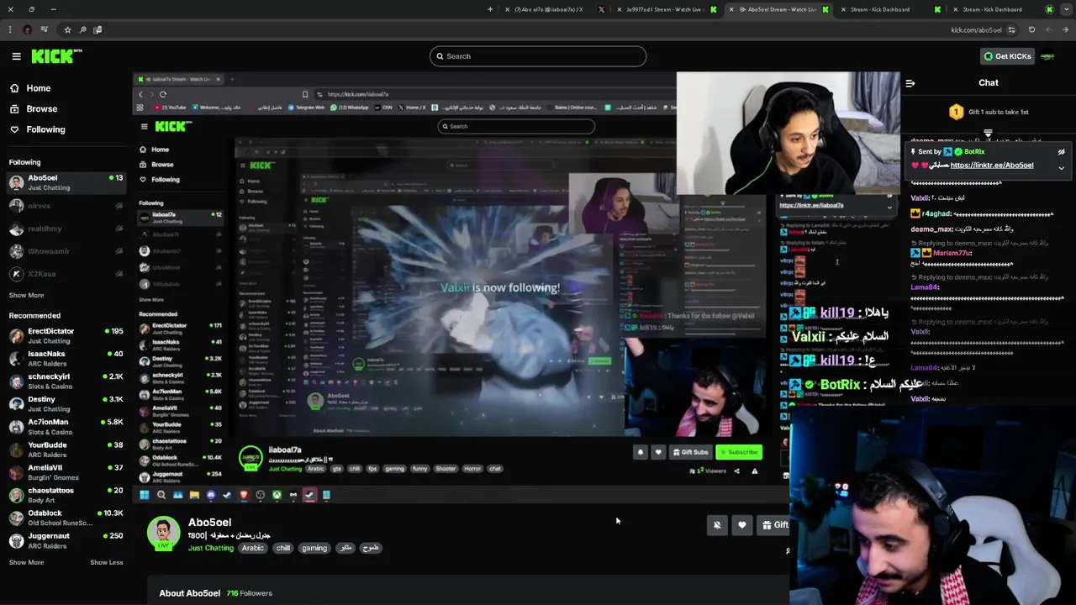Screen dimensions: 1076x605
Task: Toggle the heart follow button for Abo5oel
Action: click(741, 525)
